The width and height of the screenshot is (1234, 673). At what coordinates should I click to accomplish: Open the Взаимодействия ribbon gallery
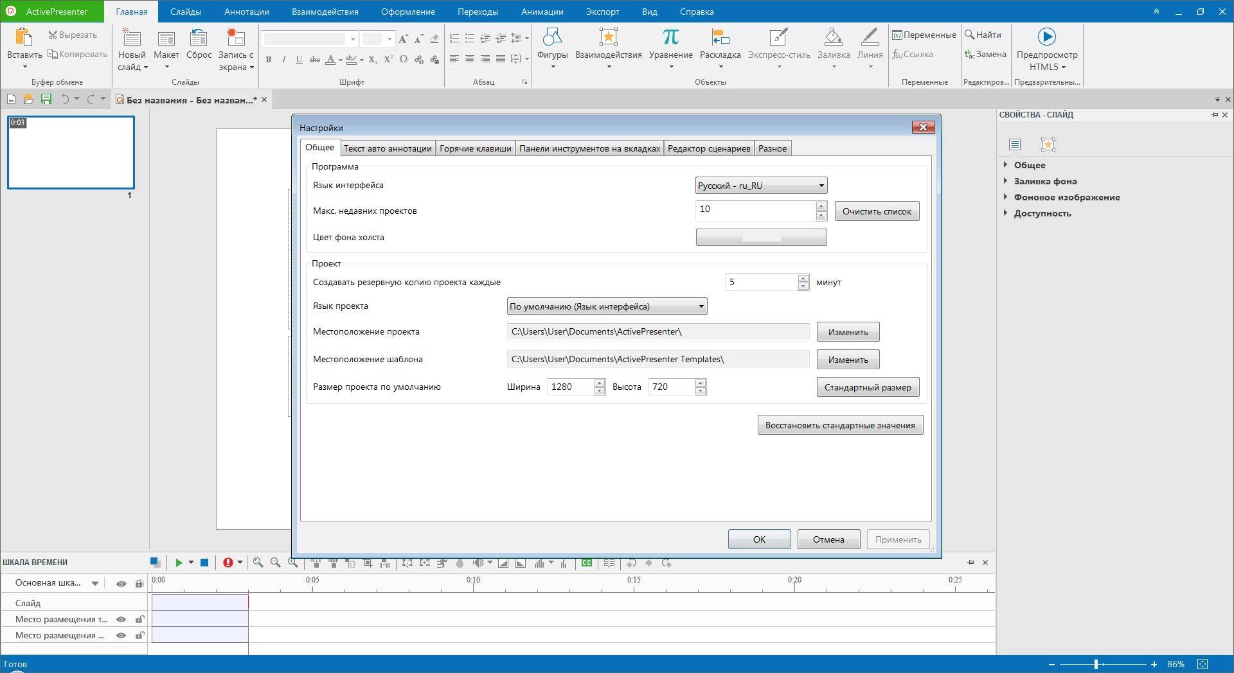click(608, 48)
